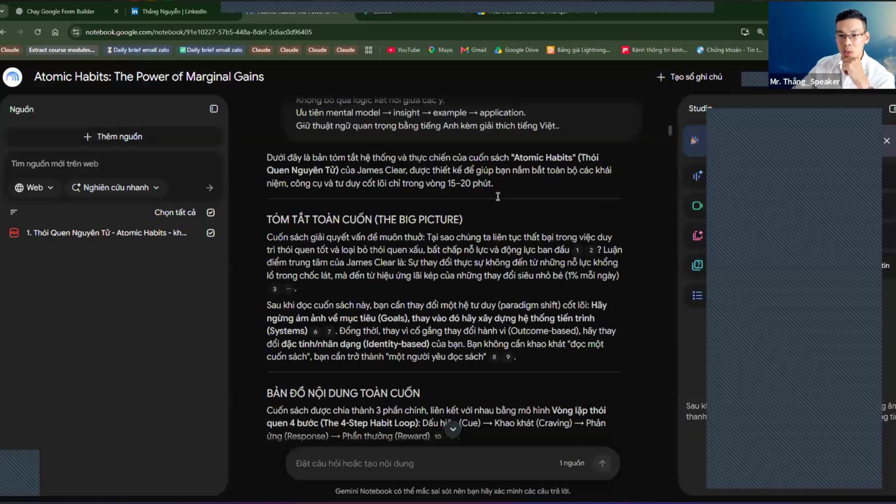Submit the web source search arrow
896x504 pixels.
210,188
